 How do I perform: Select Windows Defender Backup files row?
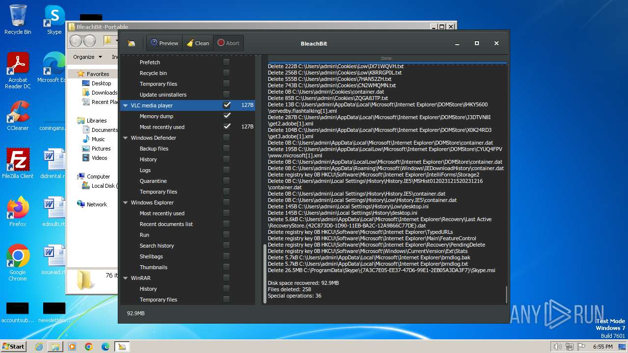(187, 149)
